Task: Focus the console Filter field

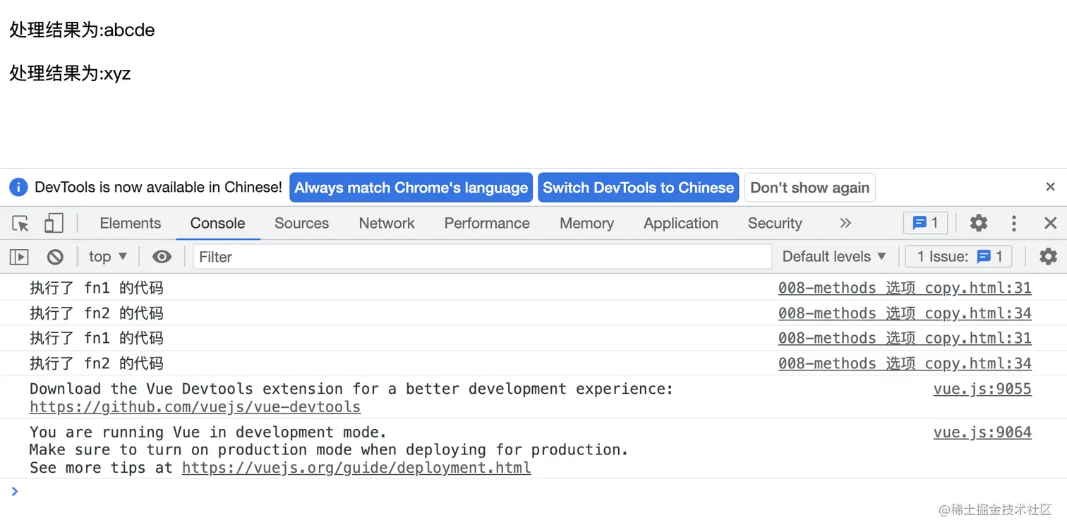Action: (x=482, y=257)
